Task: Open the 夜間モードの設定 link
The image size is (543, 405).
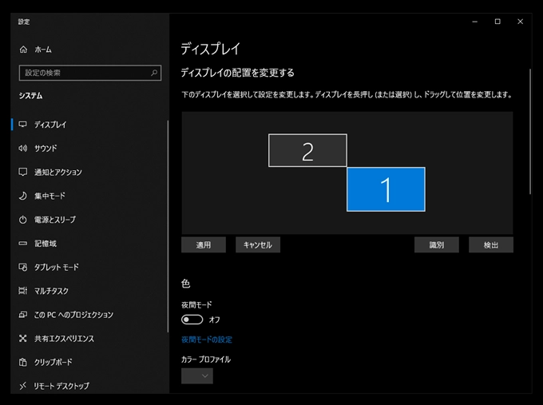Action: tap(207, 339)
